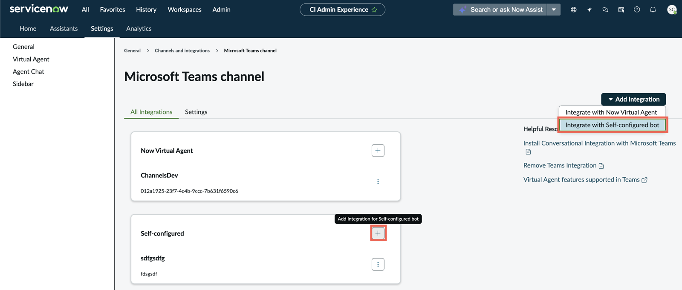Click the Channels and integrations breadcrumb
The height and width of the screenshot is (290, 682).
[182, 51]
